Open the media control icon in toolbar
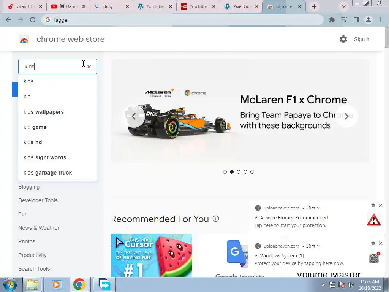Viewport: 389px width, 292px height. [344, 20]
